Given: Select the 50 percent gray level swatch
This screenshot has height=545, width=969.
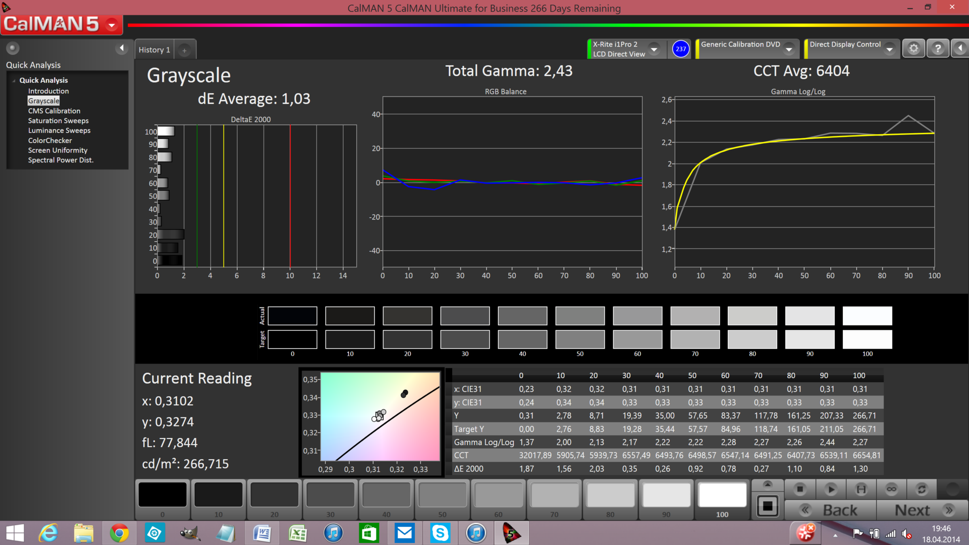Looking at the screenshot, I should pos(442,496).
